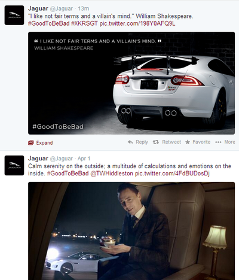Viewport: 239px width, 280px height.
Task: Open the #XKRSGT hashtag
Action: (84, 23)
